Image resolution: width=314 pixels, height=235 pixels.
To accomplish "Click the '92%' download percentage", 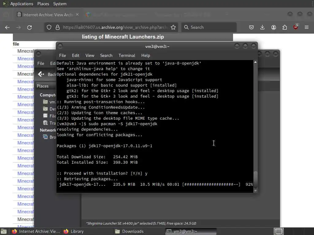I will [249, 185].
